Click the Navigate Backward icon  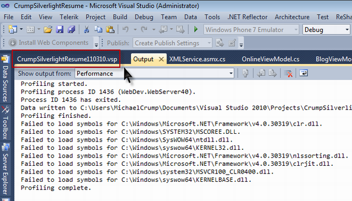click(x=163, y=29)
